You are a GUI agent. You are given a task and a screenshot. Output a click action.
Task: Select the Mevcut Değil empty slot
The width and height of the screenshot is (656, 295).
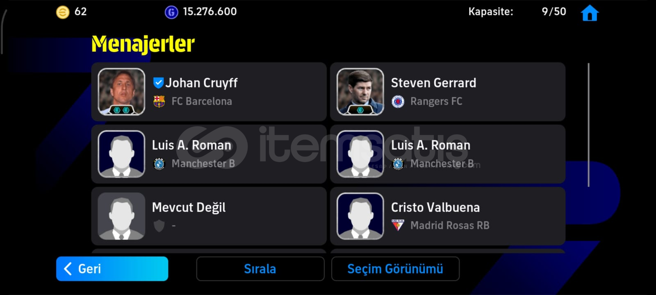tap(209, 216)
